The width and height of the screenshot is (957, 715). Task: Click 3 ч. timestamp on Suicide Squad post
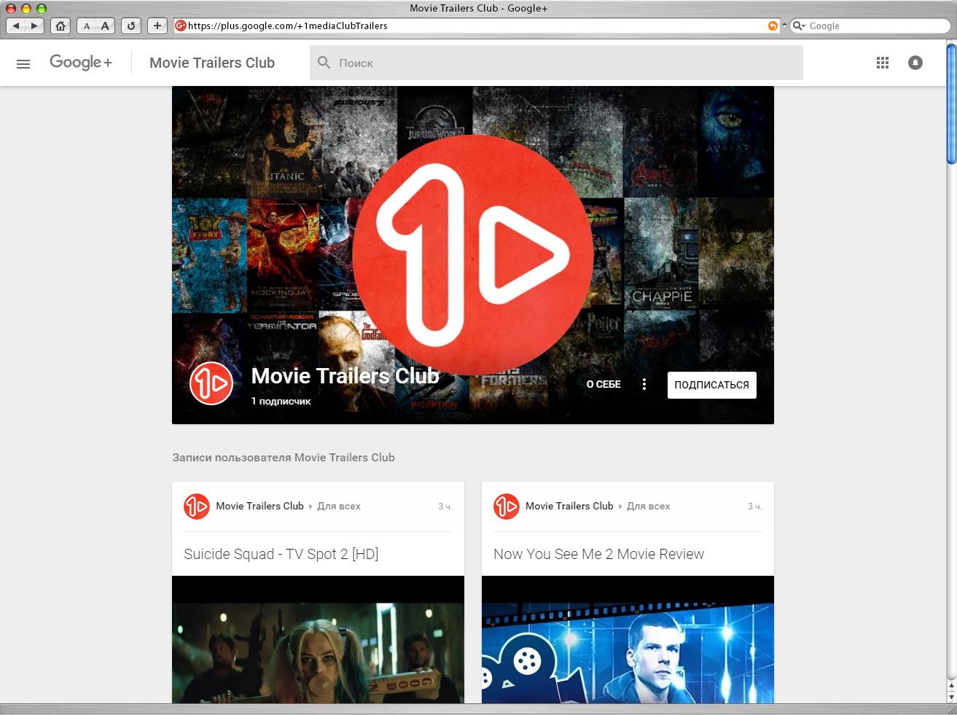[445, 506]
